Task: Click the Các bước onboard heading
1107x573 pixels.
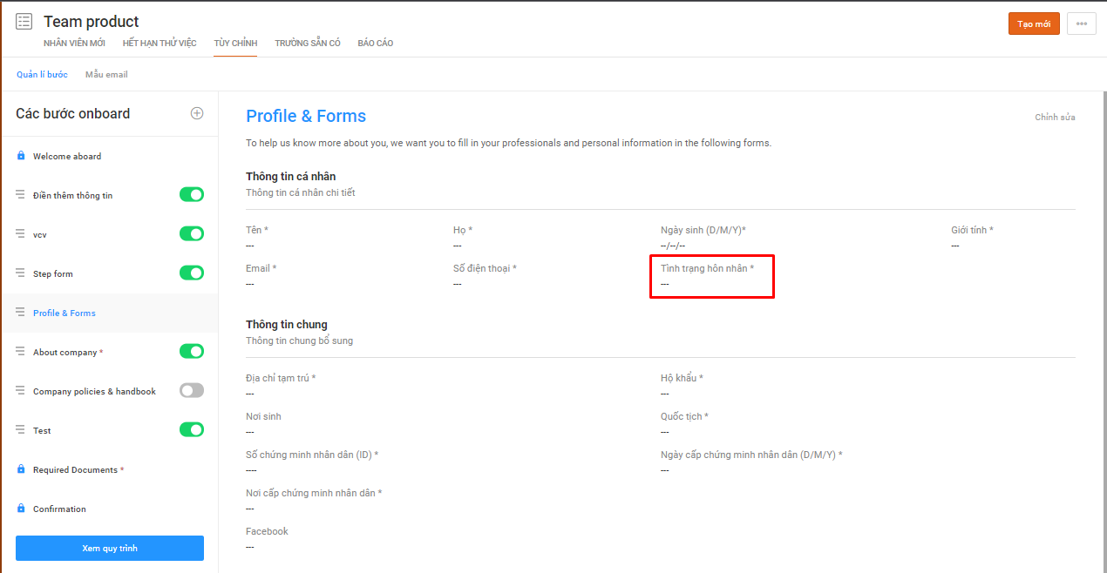Action: 73,113
